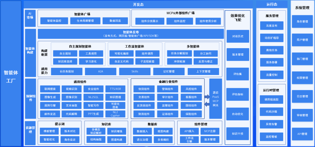Open 数据接入 under 数据库

pos(142,131)
